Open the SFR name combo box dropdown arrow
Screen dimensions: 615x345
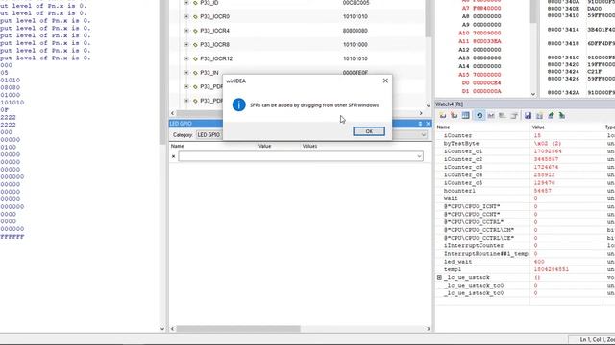(x=419, y=156)
